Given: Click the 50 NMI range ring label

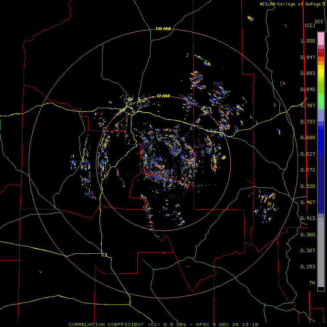Looking at the screenshot, I should tap(163, 96).
